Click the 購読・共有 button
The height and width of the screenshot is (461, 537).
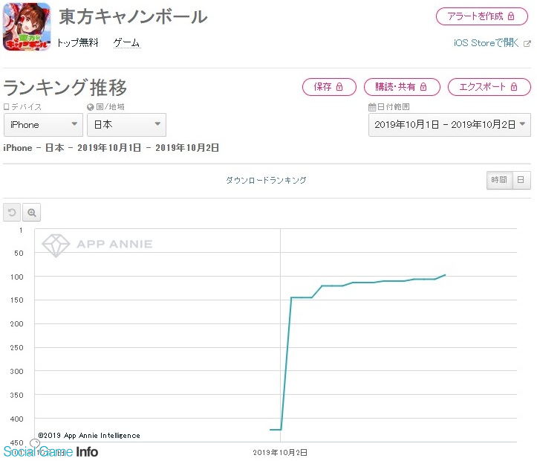[402, 87]
